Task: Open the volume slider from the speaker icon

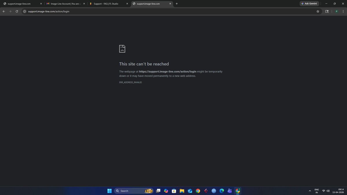Action: 328,191
